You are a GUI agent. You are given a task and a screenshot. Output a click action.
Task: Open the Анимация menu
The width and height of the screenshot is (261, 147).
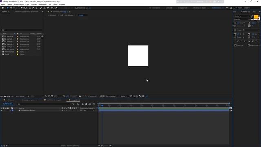pyautogui.click(x=42, y=4)
